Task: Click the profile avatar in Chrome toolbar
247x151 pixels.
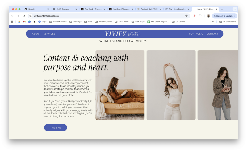Action: (208, 16)
